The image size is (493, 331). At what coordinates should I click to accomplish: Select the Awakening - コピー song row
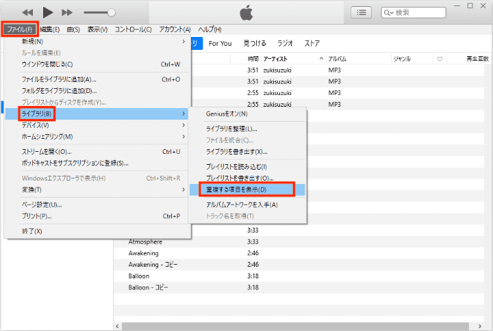coord(299,265)
